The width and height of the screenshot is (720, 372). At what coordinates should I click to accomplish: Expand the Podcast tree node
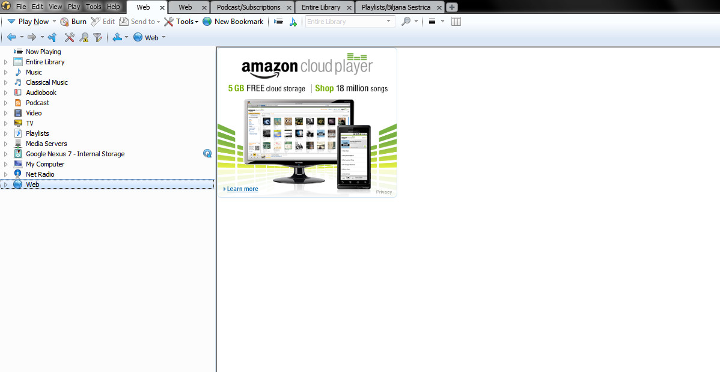point(6,103)
